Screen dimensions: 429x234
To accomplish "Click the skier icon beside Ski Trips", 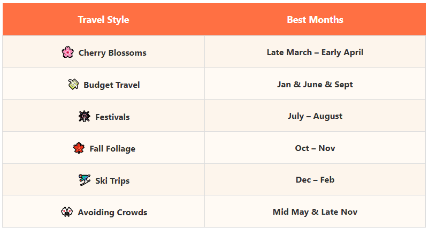I will tap(85, 180).
